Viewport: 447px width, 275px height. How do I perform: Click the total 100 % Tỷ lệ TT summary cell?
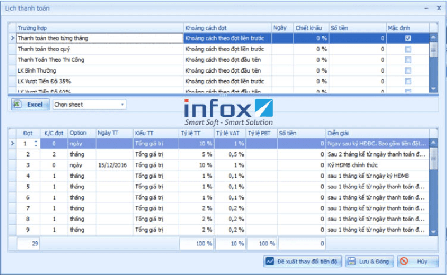pos(197,244)
